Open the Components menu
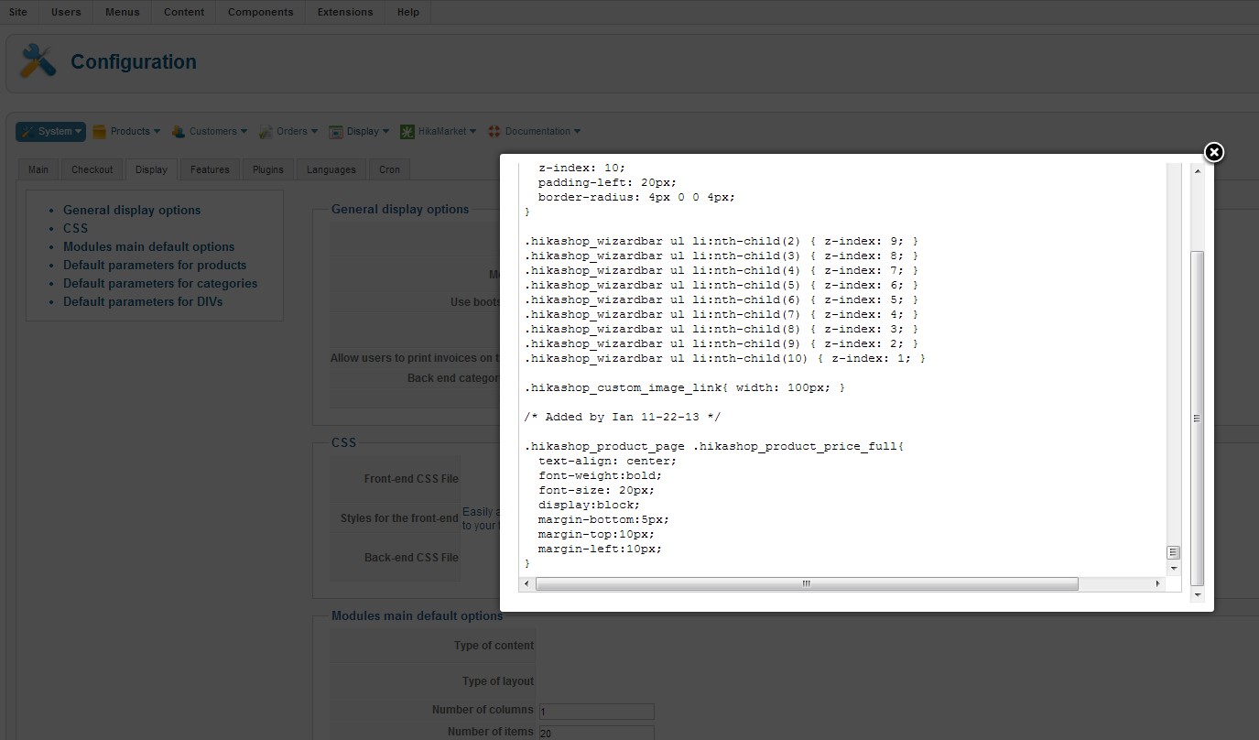 point(260,12)
